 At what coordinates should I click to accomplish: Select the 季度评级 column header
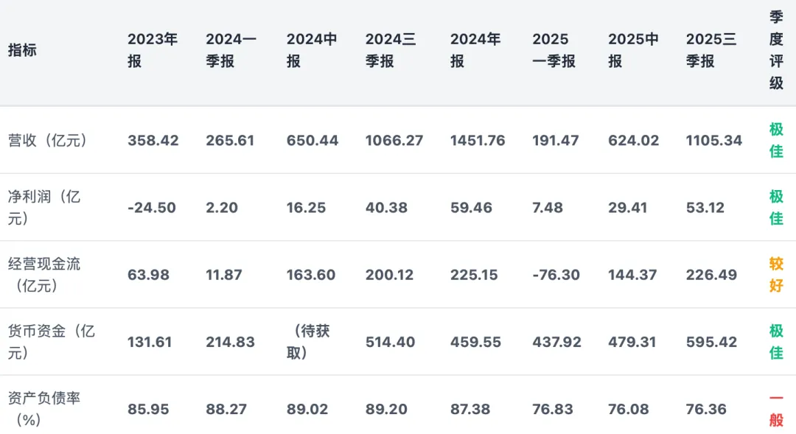tap(776, 50)
